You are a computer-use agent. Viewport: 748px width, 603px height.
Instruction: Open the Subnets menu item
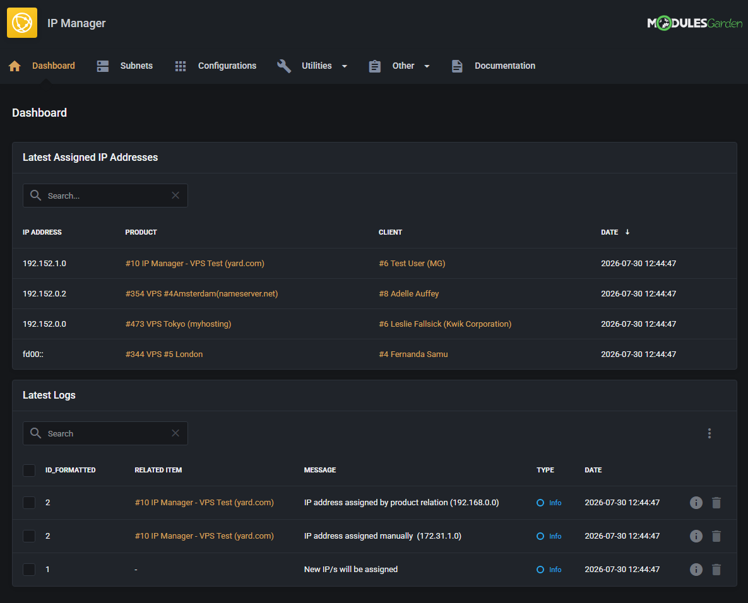(x=136, y=66)
